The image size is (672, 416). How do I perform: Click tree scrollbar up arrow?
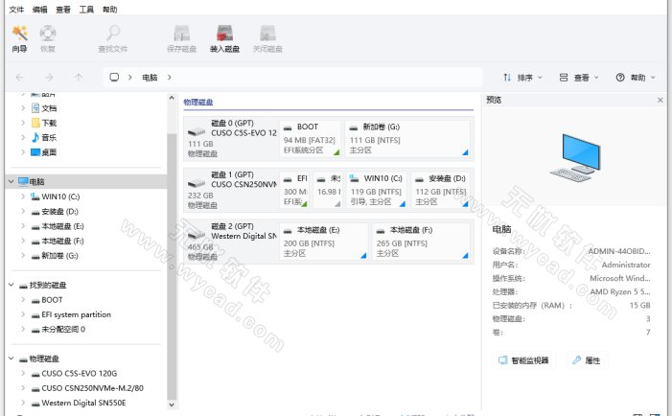pyautogui.click(x=172, y=98)
